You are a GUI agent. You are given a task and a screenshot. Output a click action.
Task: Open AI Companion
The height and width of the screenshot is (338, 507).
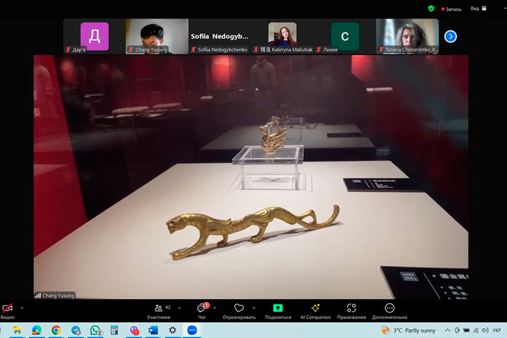pyautogui.click(x=315, y=309)
